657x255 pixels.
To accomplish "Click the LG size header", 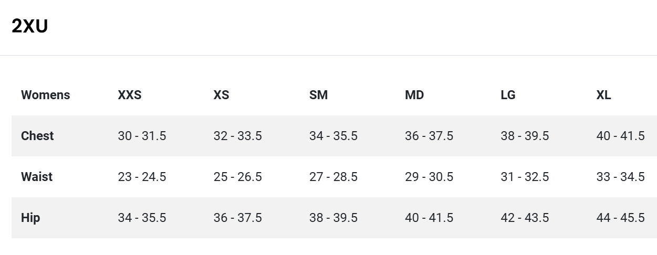I will 508,95.
